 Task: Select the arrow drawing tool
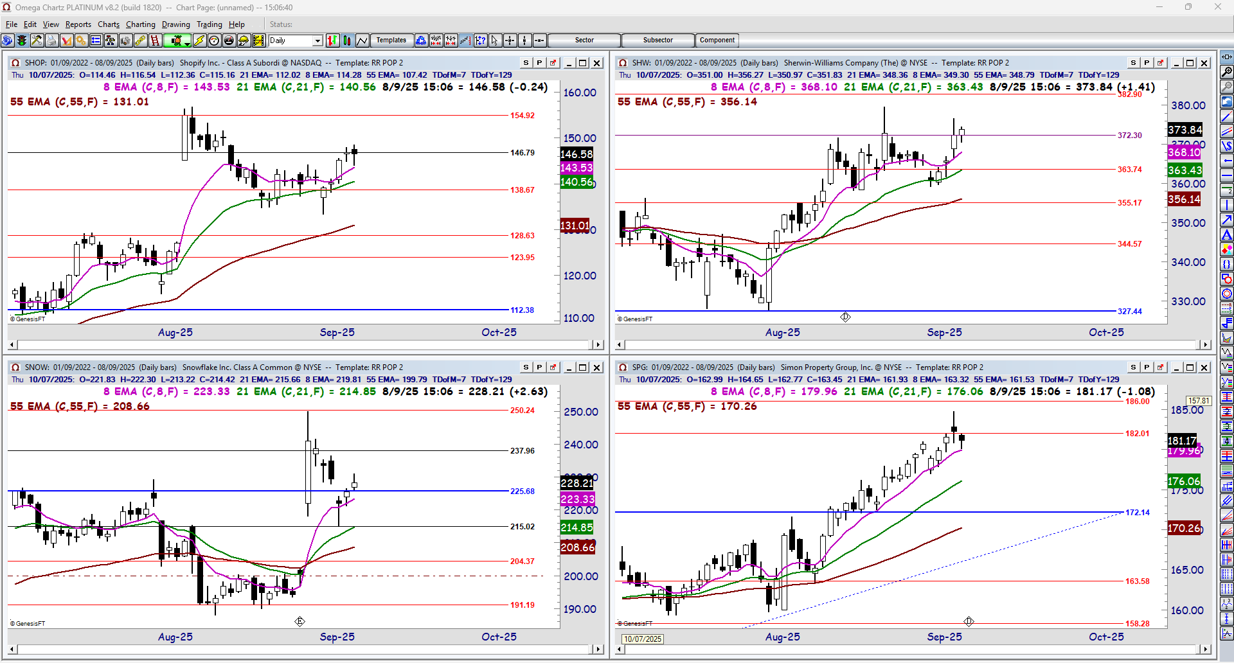pyautogui.click(x=1227, y=220)
